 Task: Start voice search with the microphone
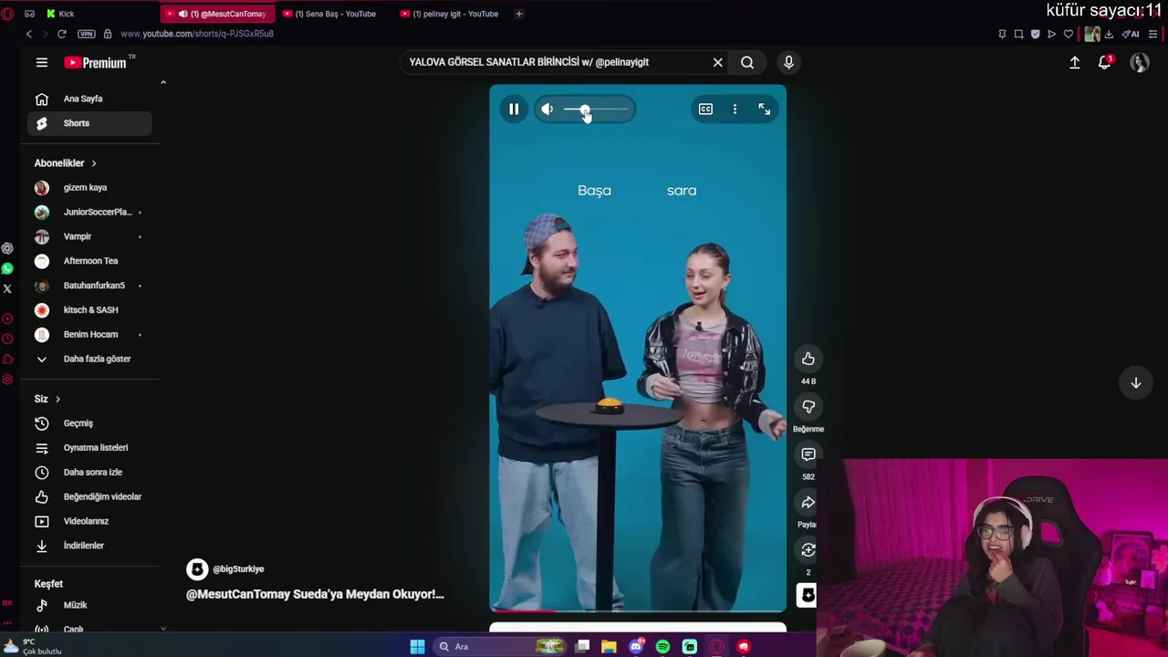[x=789, y=62]
